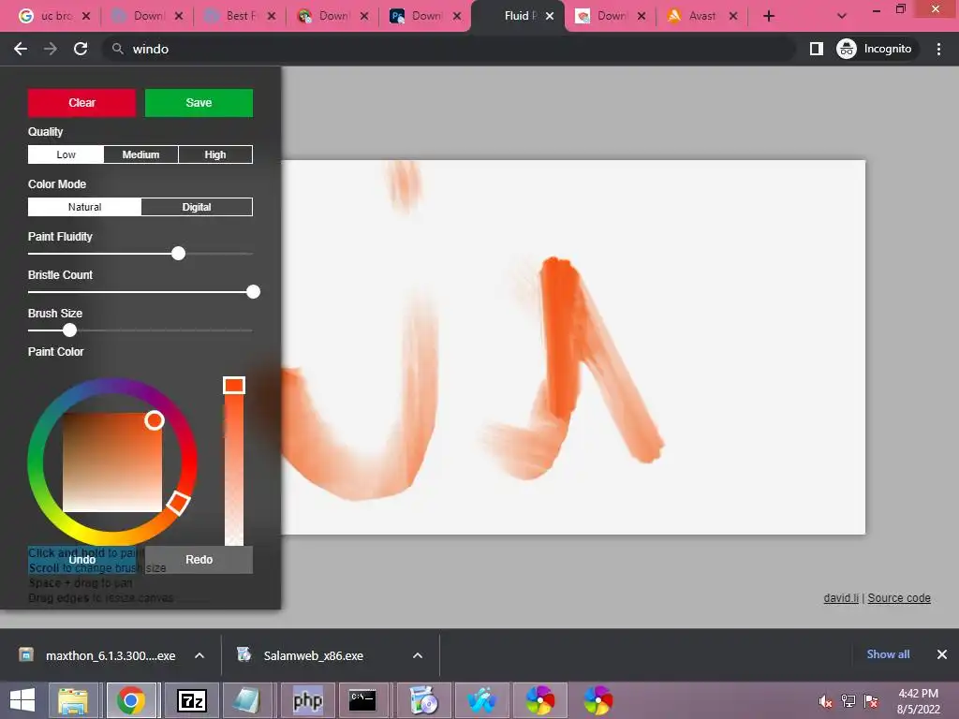Expand maxthon download options arrow
This screenshot has width=959, height=719.
coord(199,655)
